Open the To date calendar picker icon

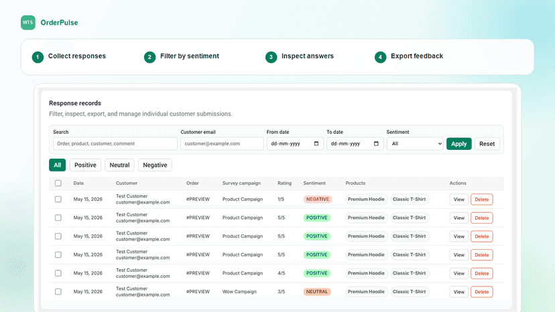[376, 144]
